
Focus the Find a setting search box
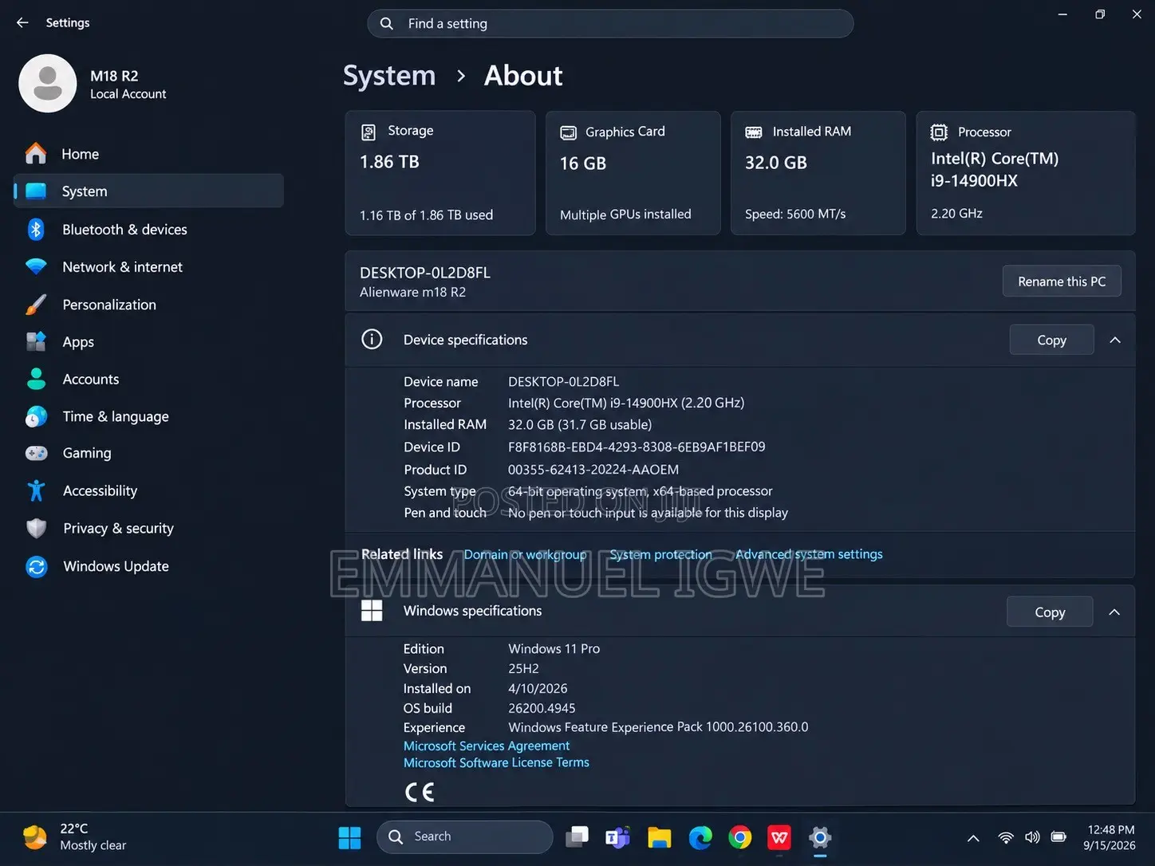coord(610,23)
